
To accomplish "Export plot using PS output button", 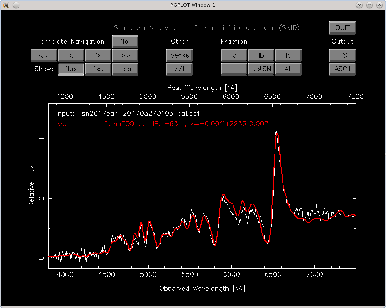I will click(x=342, y=55).
